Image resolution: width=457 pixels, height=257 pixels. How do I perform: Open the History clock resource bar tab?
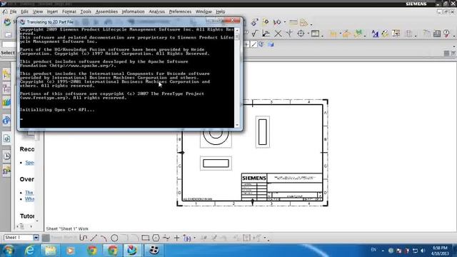[6, 156]
